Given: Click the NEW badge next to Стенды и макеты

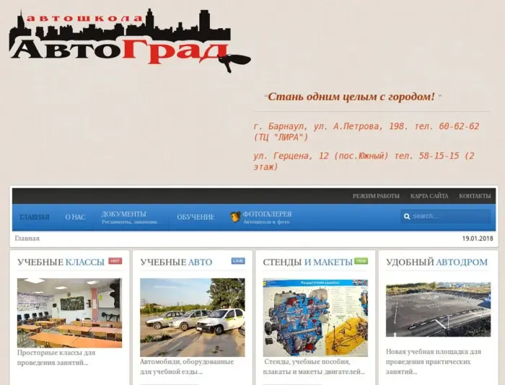Looking at the screenshot, I should (x=361, y=261).
